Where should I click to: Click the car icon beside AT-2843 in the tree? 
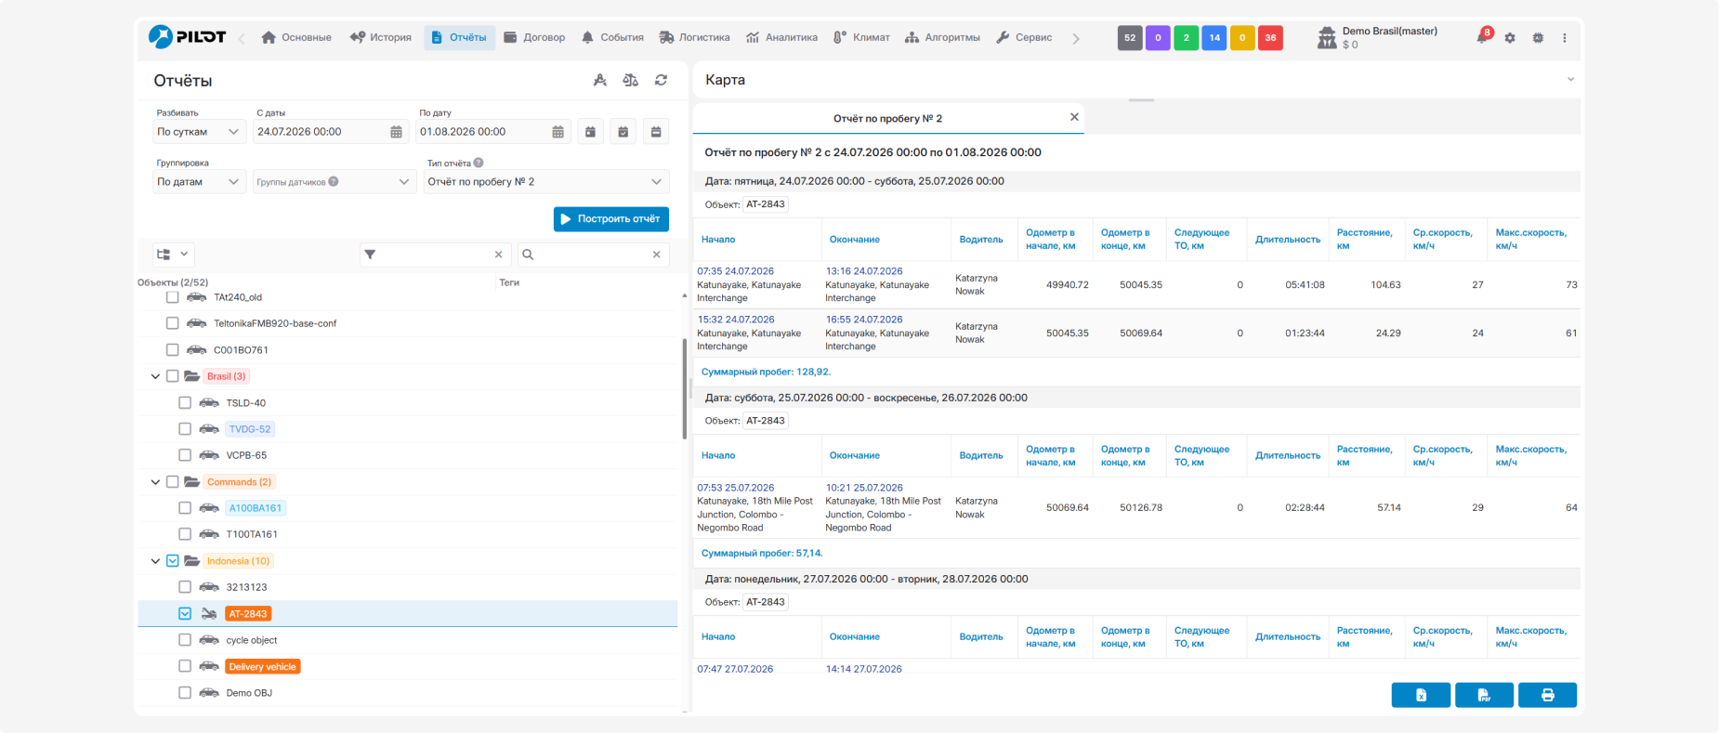[209, 614]
